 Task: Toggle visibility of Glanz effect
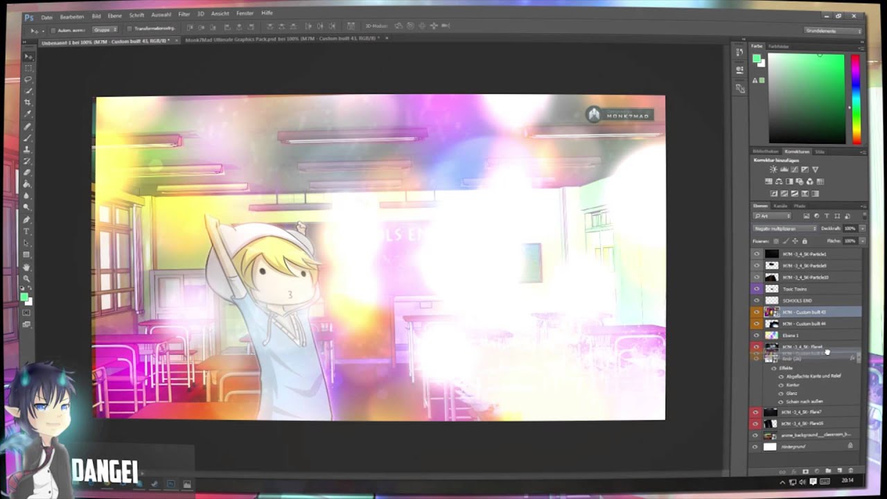click(x=781, y=394)
